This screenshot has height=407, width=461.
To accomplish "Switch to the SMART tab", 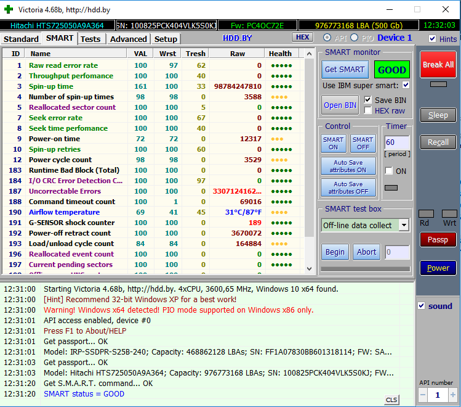I will coord(60,38).
